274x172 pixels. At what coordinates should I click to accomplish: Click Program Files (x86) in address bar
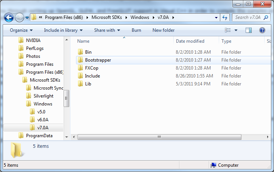[x=64, y=17]
